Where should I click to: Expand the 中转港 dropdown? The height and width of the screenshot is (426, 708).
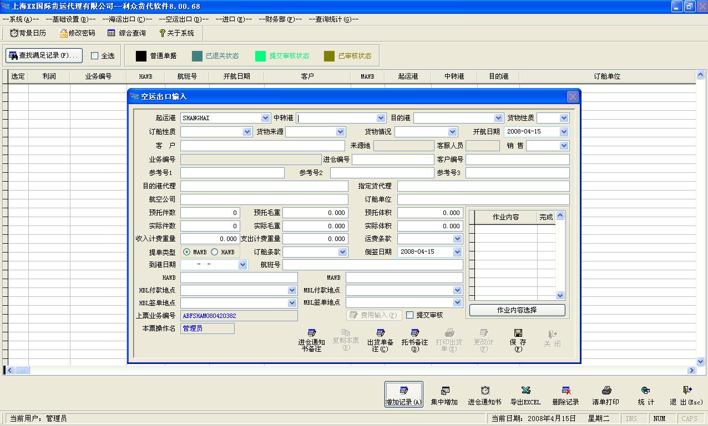(x=381, y=118)
